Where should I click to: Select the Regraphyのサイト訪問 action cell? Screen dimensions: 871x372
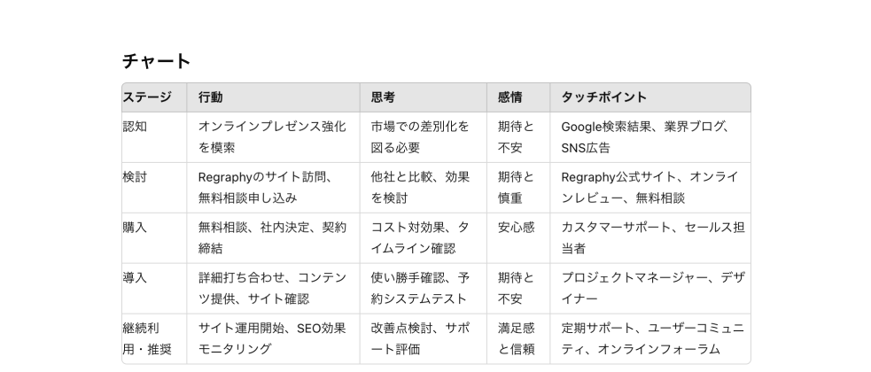(273, 188)
